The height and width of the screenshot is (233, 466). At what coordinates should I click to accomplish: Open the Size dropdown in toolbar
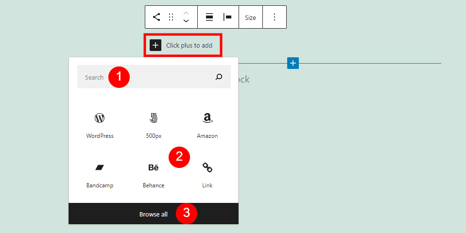pos(251,17)
